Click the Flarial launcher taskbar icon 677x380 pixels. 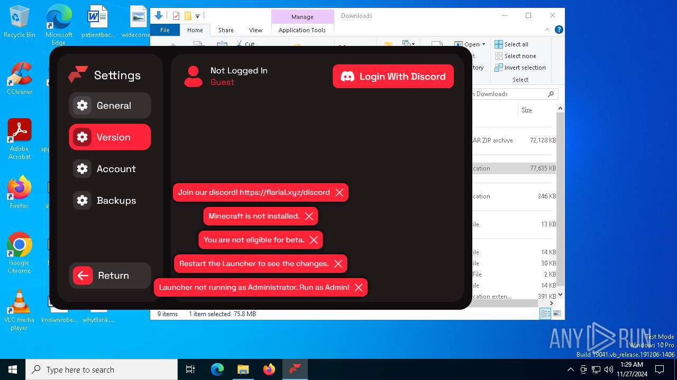click(x=295, y=369)
